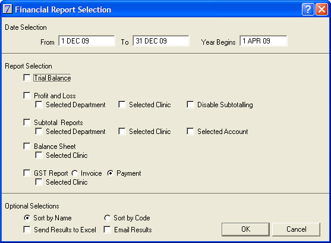Enable the GST Report checkbox
This screenshot has width=331, height=243.
(x=27, y=173)
